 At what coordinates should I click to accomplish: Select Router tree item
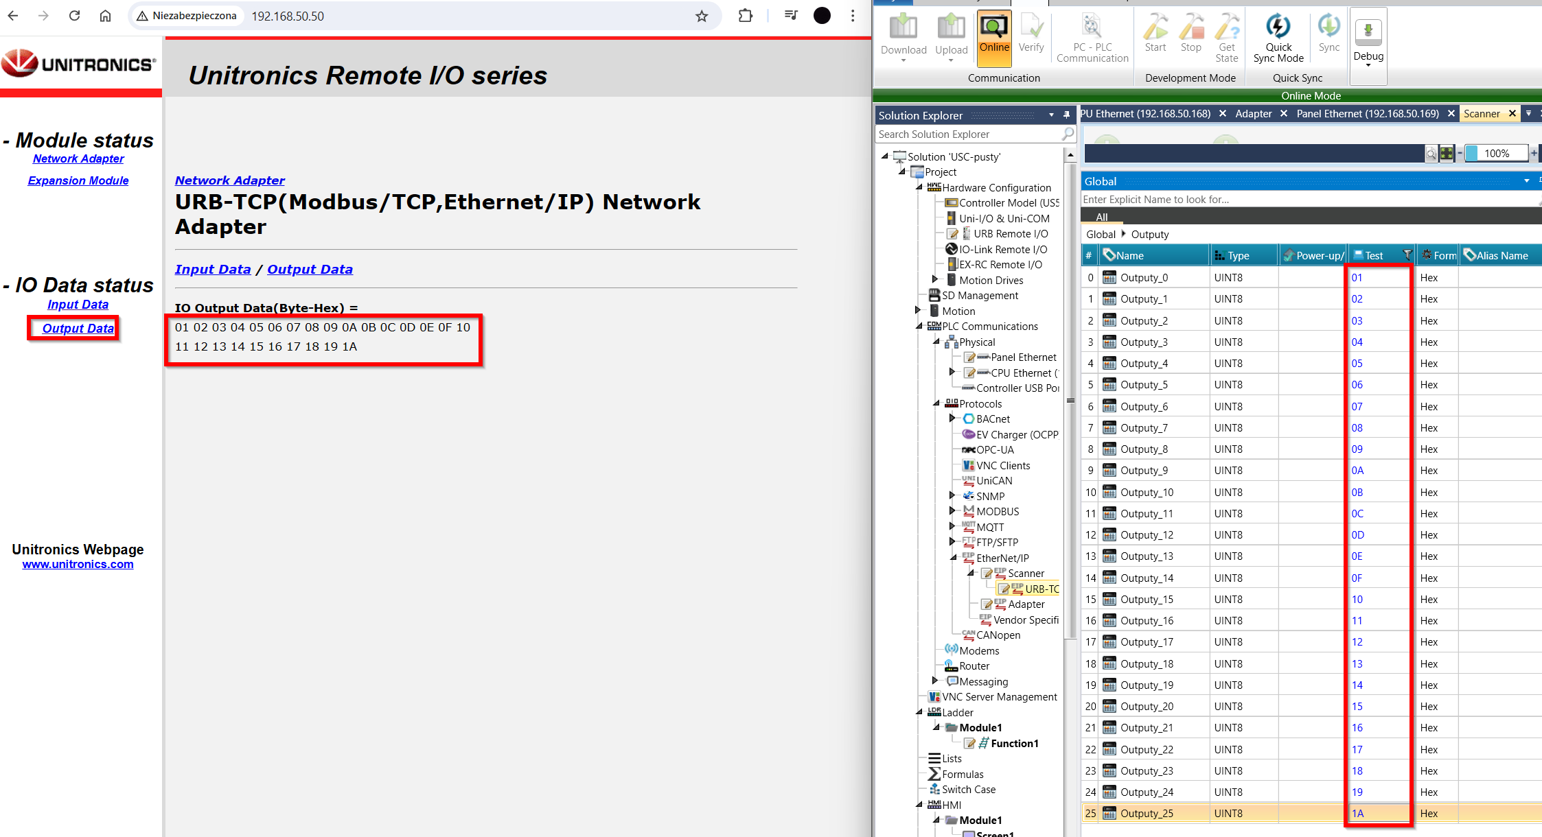click(x=974, y=666)
